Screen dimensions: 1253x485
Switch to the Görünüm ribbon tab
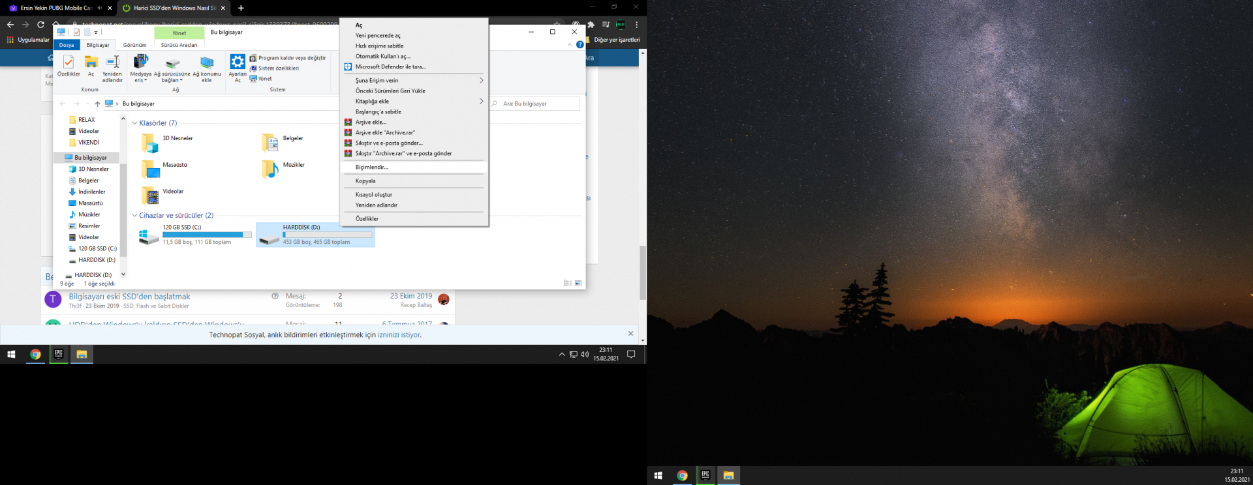134,45
